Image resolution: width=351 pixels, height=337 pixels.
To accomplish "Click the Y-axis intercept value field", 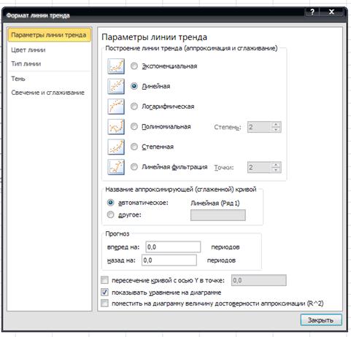I will click(259, 280).
